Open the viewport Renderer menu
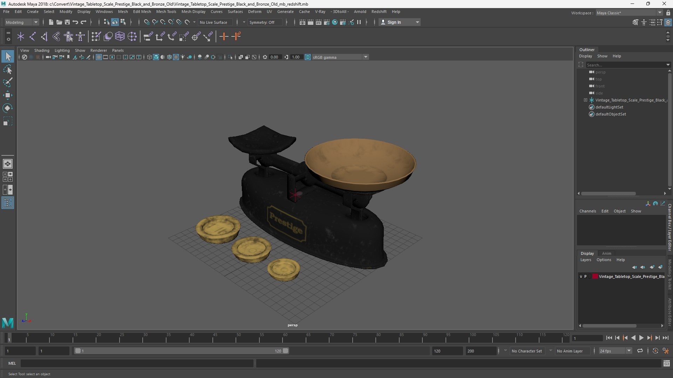Screen dimensions: 673x378 coord(98,50)
